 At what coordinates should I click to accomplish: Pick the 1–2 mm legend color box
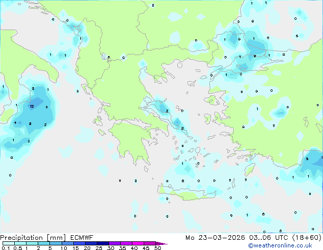click(32, 243)
